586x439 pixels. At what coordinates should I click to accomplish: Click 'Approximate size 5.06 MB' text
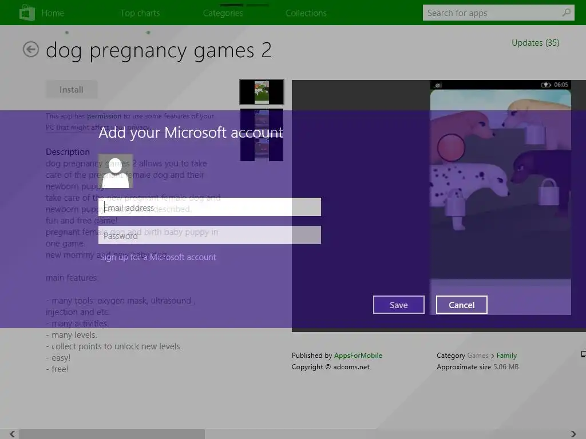tap(478, 367)
